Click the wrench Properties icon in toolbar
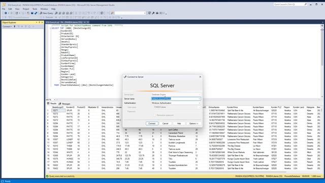Image resolution: width=325 pixels, height=183 pixels. (153, 13)
